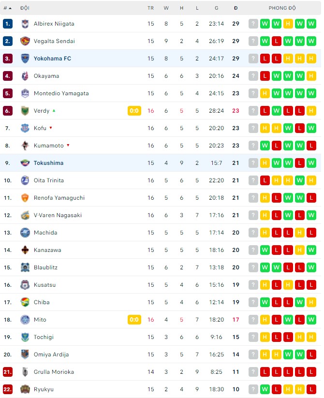Click the question-mark indicator for Albirex Niigata
This screenshot has height=398, width=324.
(x=253, y=23)
